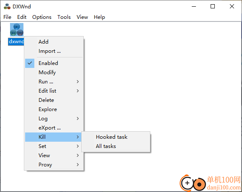Expand the Edit list submenu

pos(54,91)
